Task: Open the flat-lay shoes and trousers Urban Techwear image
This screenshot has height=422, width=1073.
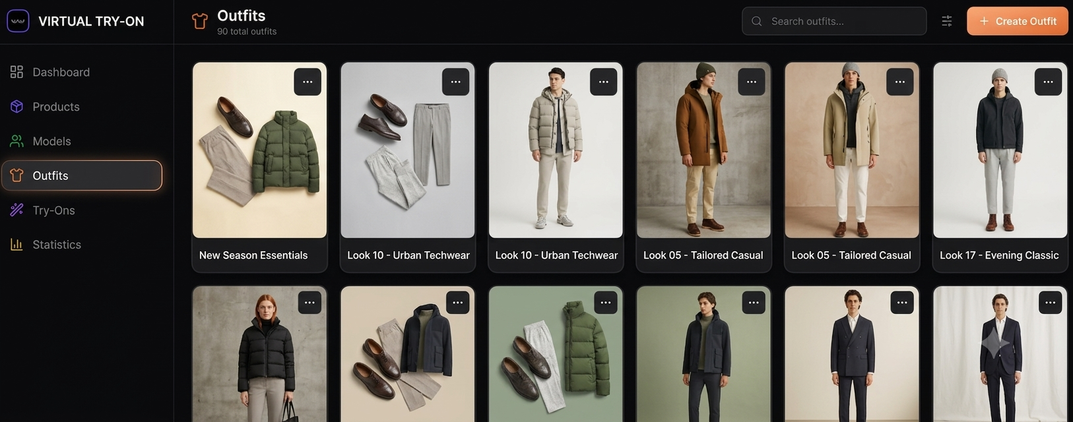Action: [407, 150]
